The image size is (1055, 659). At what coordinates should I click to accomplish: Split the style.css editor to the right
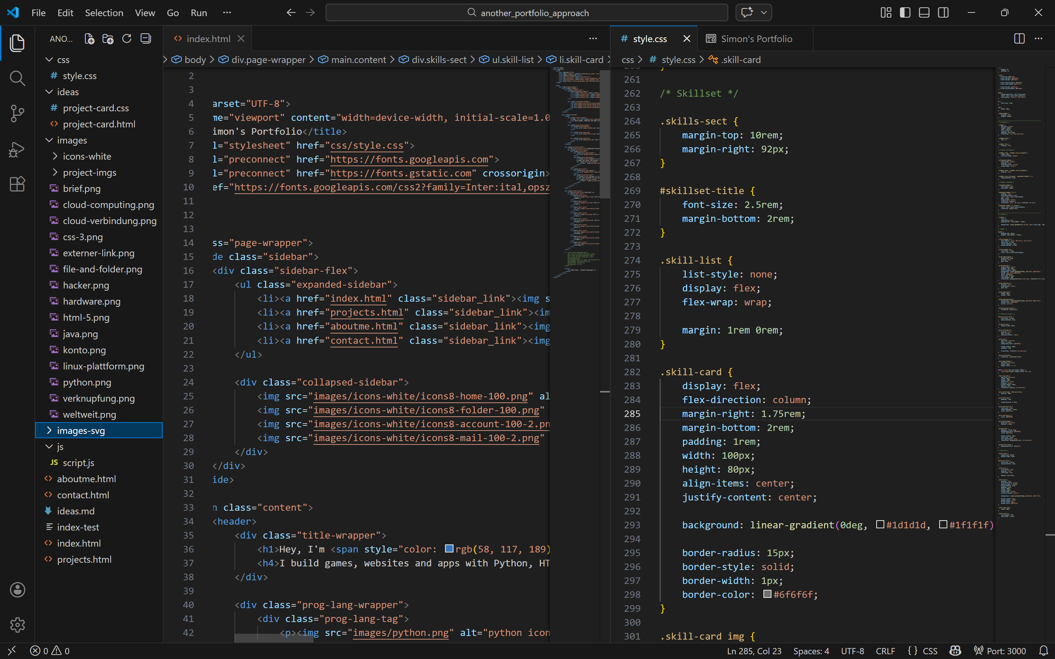pyautogui.click(x=1019, y=39)
